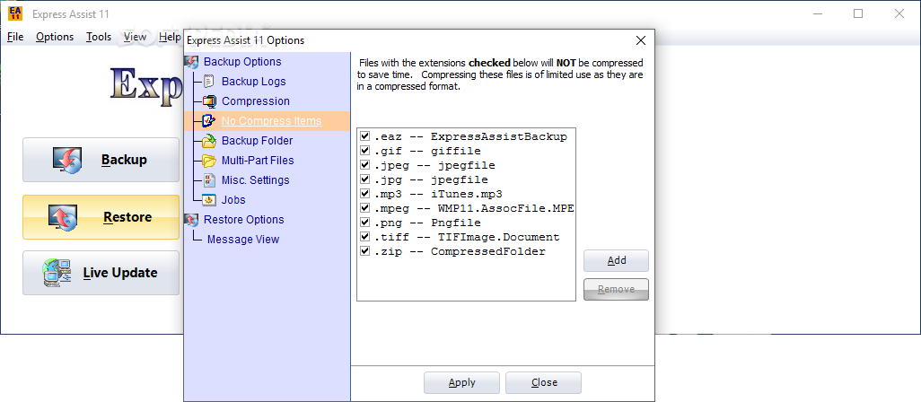The image size is (921, 402).
Task: Uncheck the .zip CompressedFolder checkbox
Action: point(364,251)
